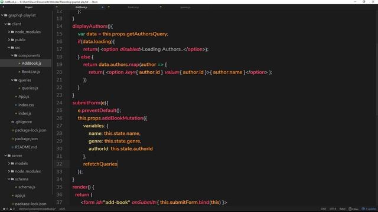
Task: Click the CRLF line ending selector
Action: pos(324,209)
